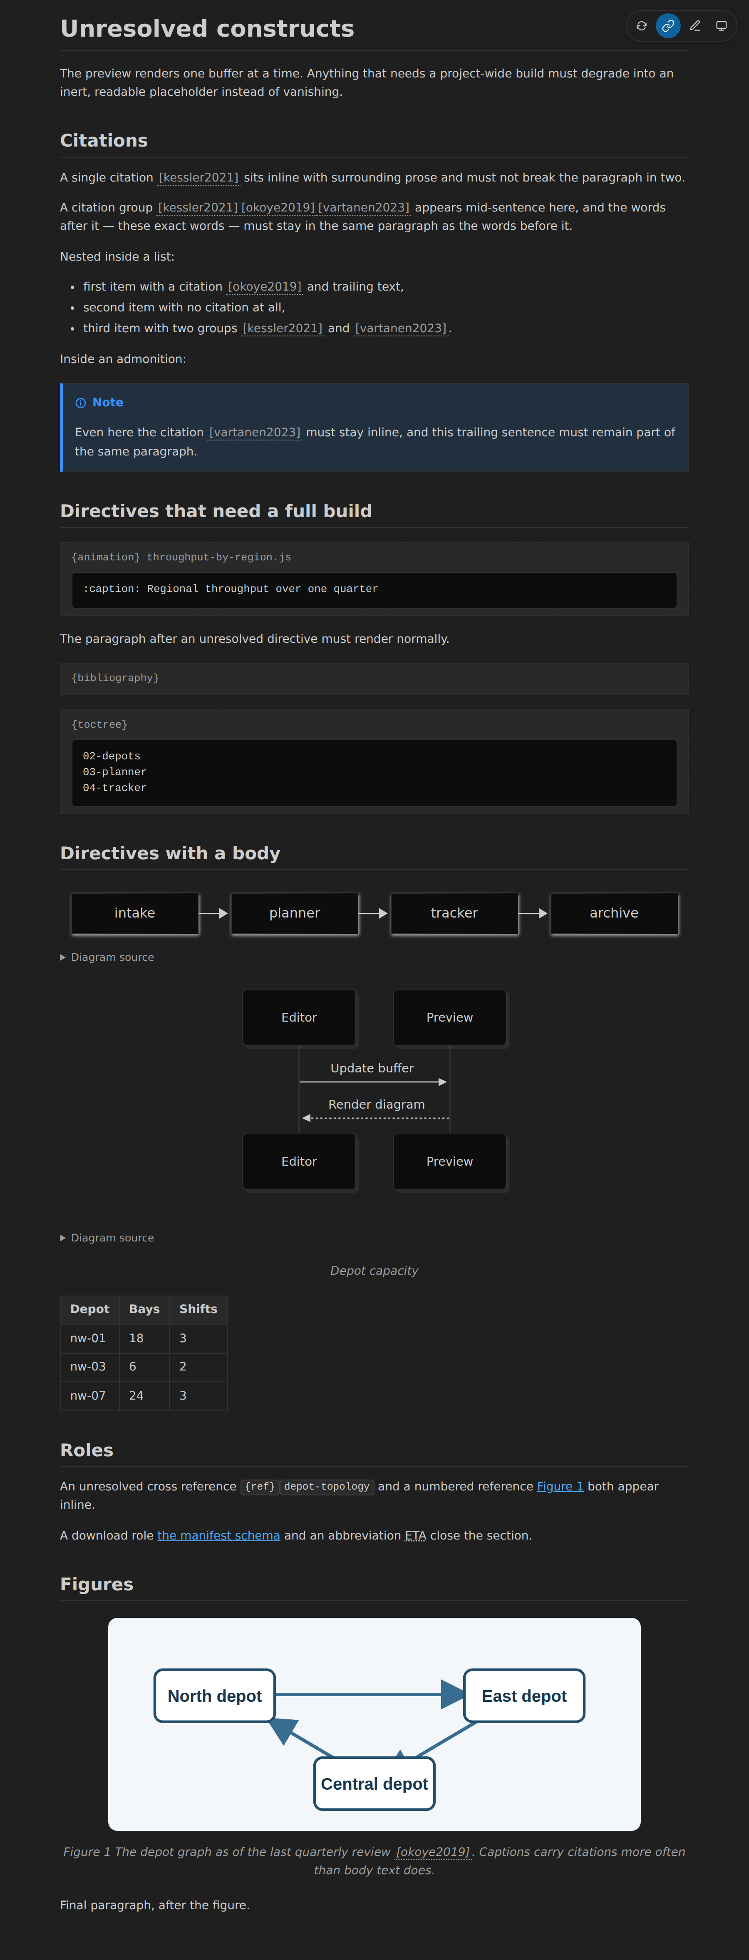
Task: Click the :caption: Regional throughput line
Action: pos(231,589)
